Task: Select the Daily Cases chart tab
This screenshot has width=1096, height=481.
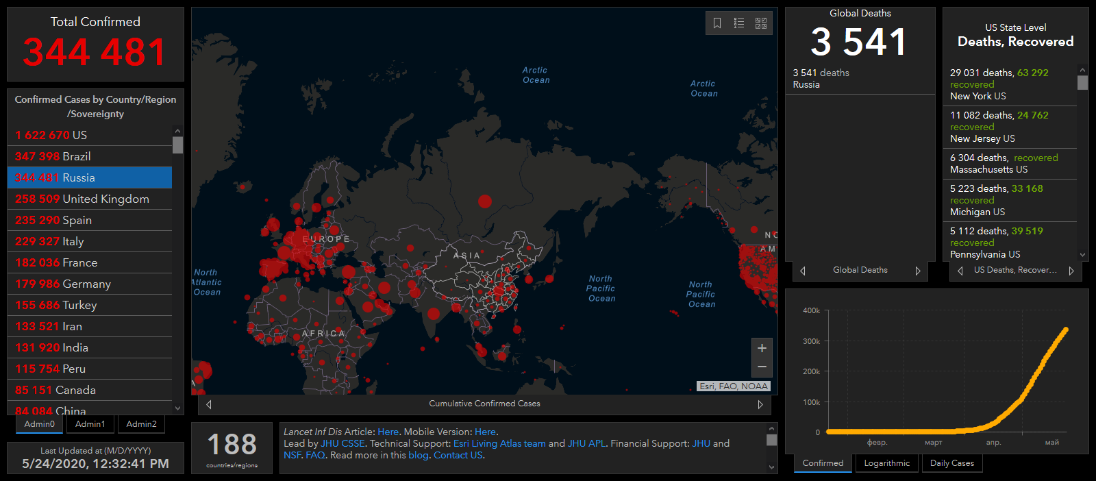Action: [951, 463]
